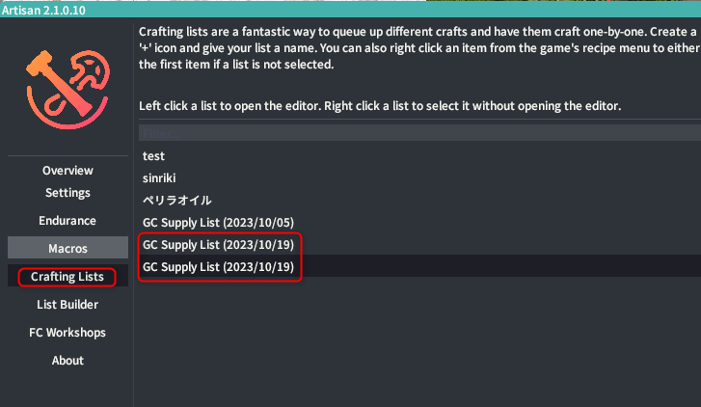This screenshot has height=407, width=701.
Task: Open GC Supply List (2023/10/05)
Action: click(x=419, y=222)
